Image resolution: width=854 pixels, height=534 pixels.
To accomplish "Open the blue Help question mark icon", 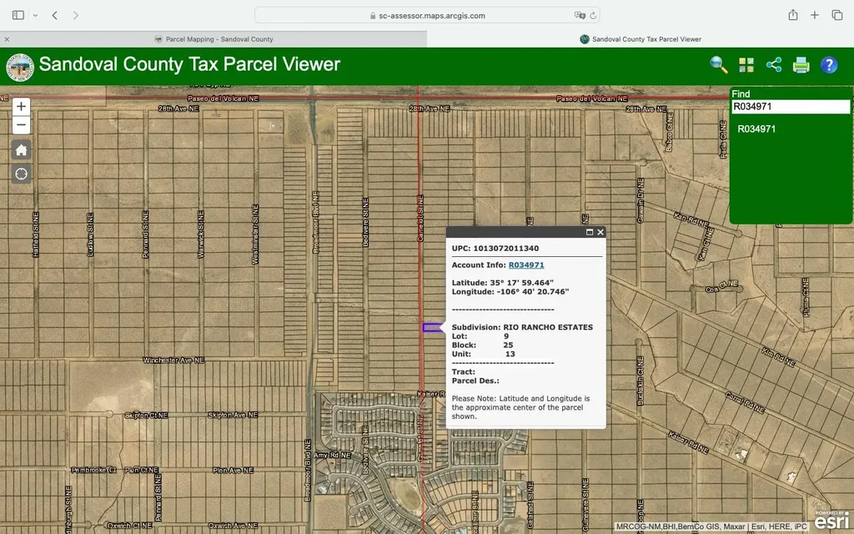I will pos(829,65).
